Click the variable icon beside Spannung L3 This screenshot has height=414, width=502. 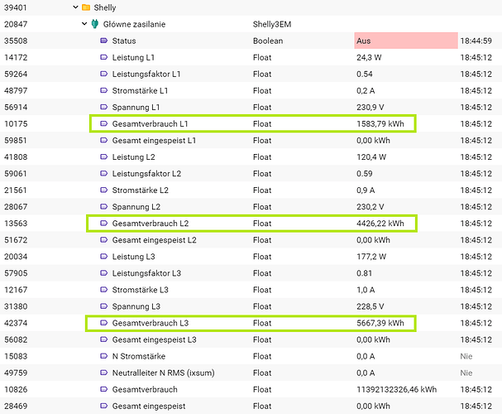coord(103,306)
